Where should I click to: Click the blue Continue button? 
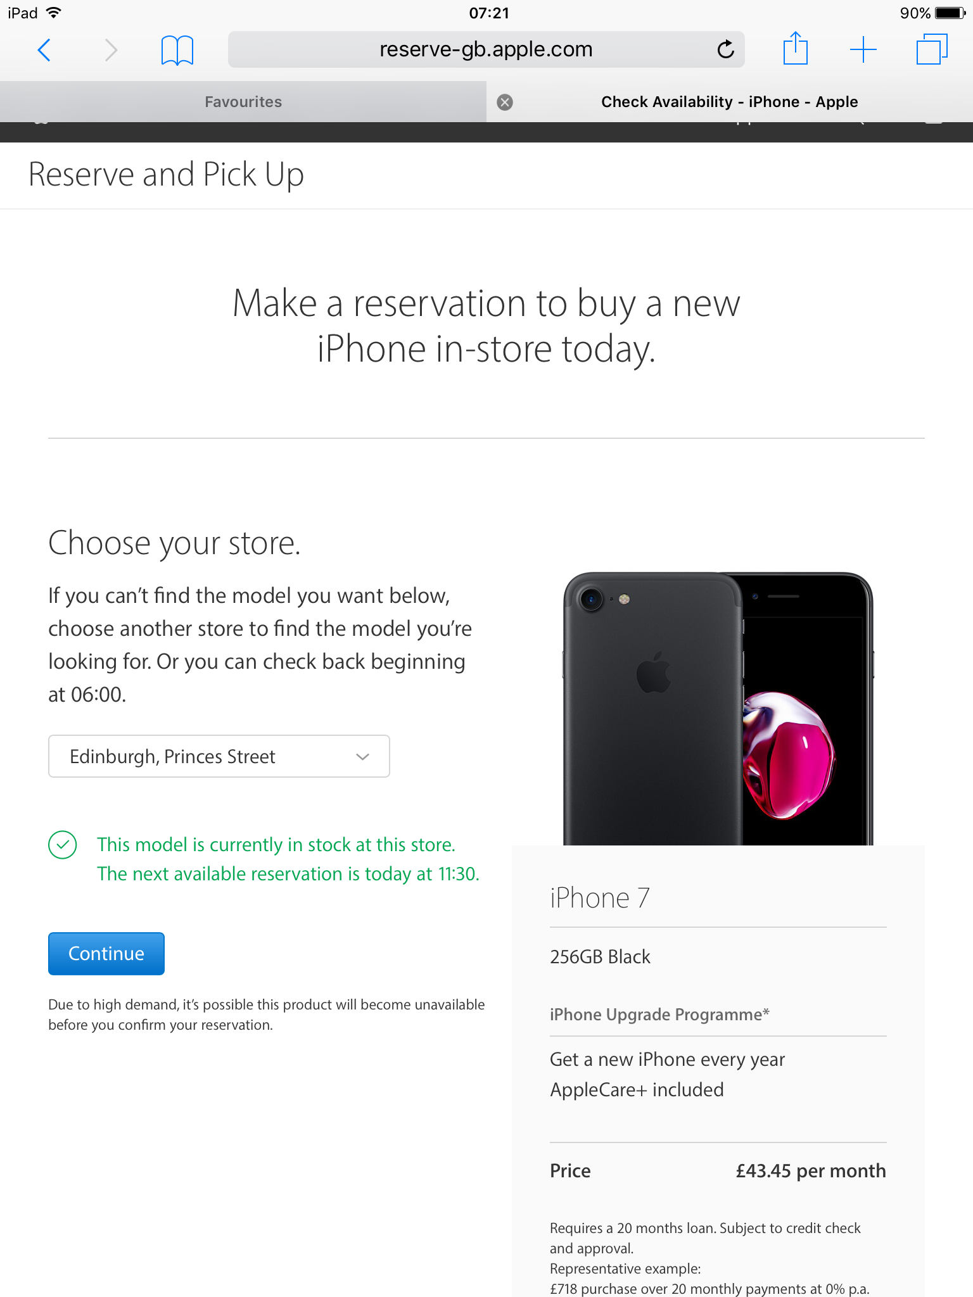(106, 954)
